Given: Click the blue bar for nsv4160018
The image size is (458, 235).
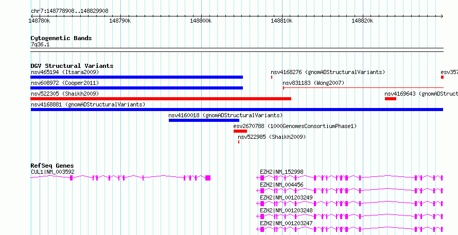Looking at the screenshot, I should 204,120.
